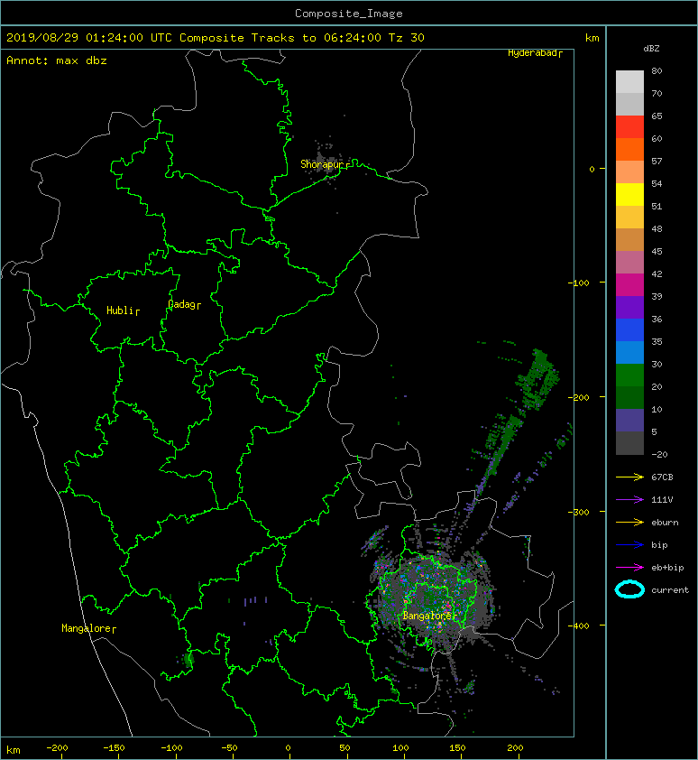Click the Mangalore city label

(88, 628)
